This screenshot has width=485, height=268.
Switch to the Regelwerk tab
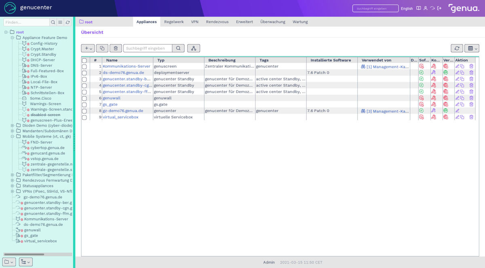(x=174, y=22)
